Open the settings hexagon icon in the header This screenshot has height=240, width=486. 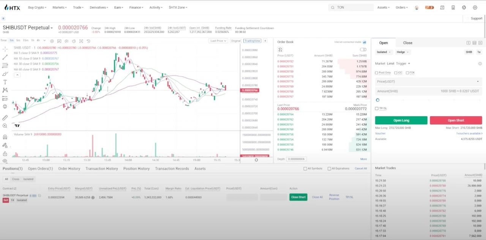click(x=475, y=8)
